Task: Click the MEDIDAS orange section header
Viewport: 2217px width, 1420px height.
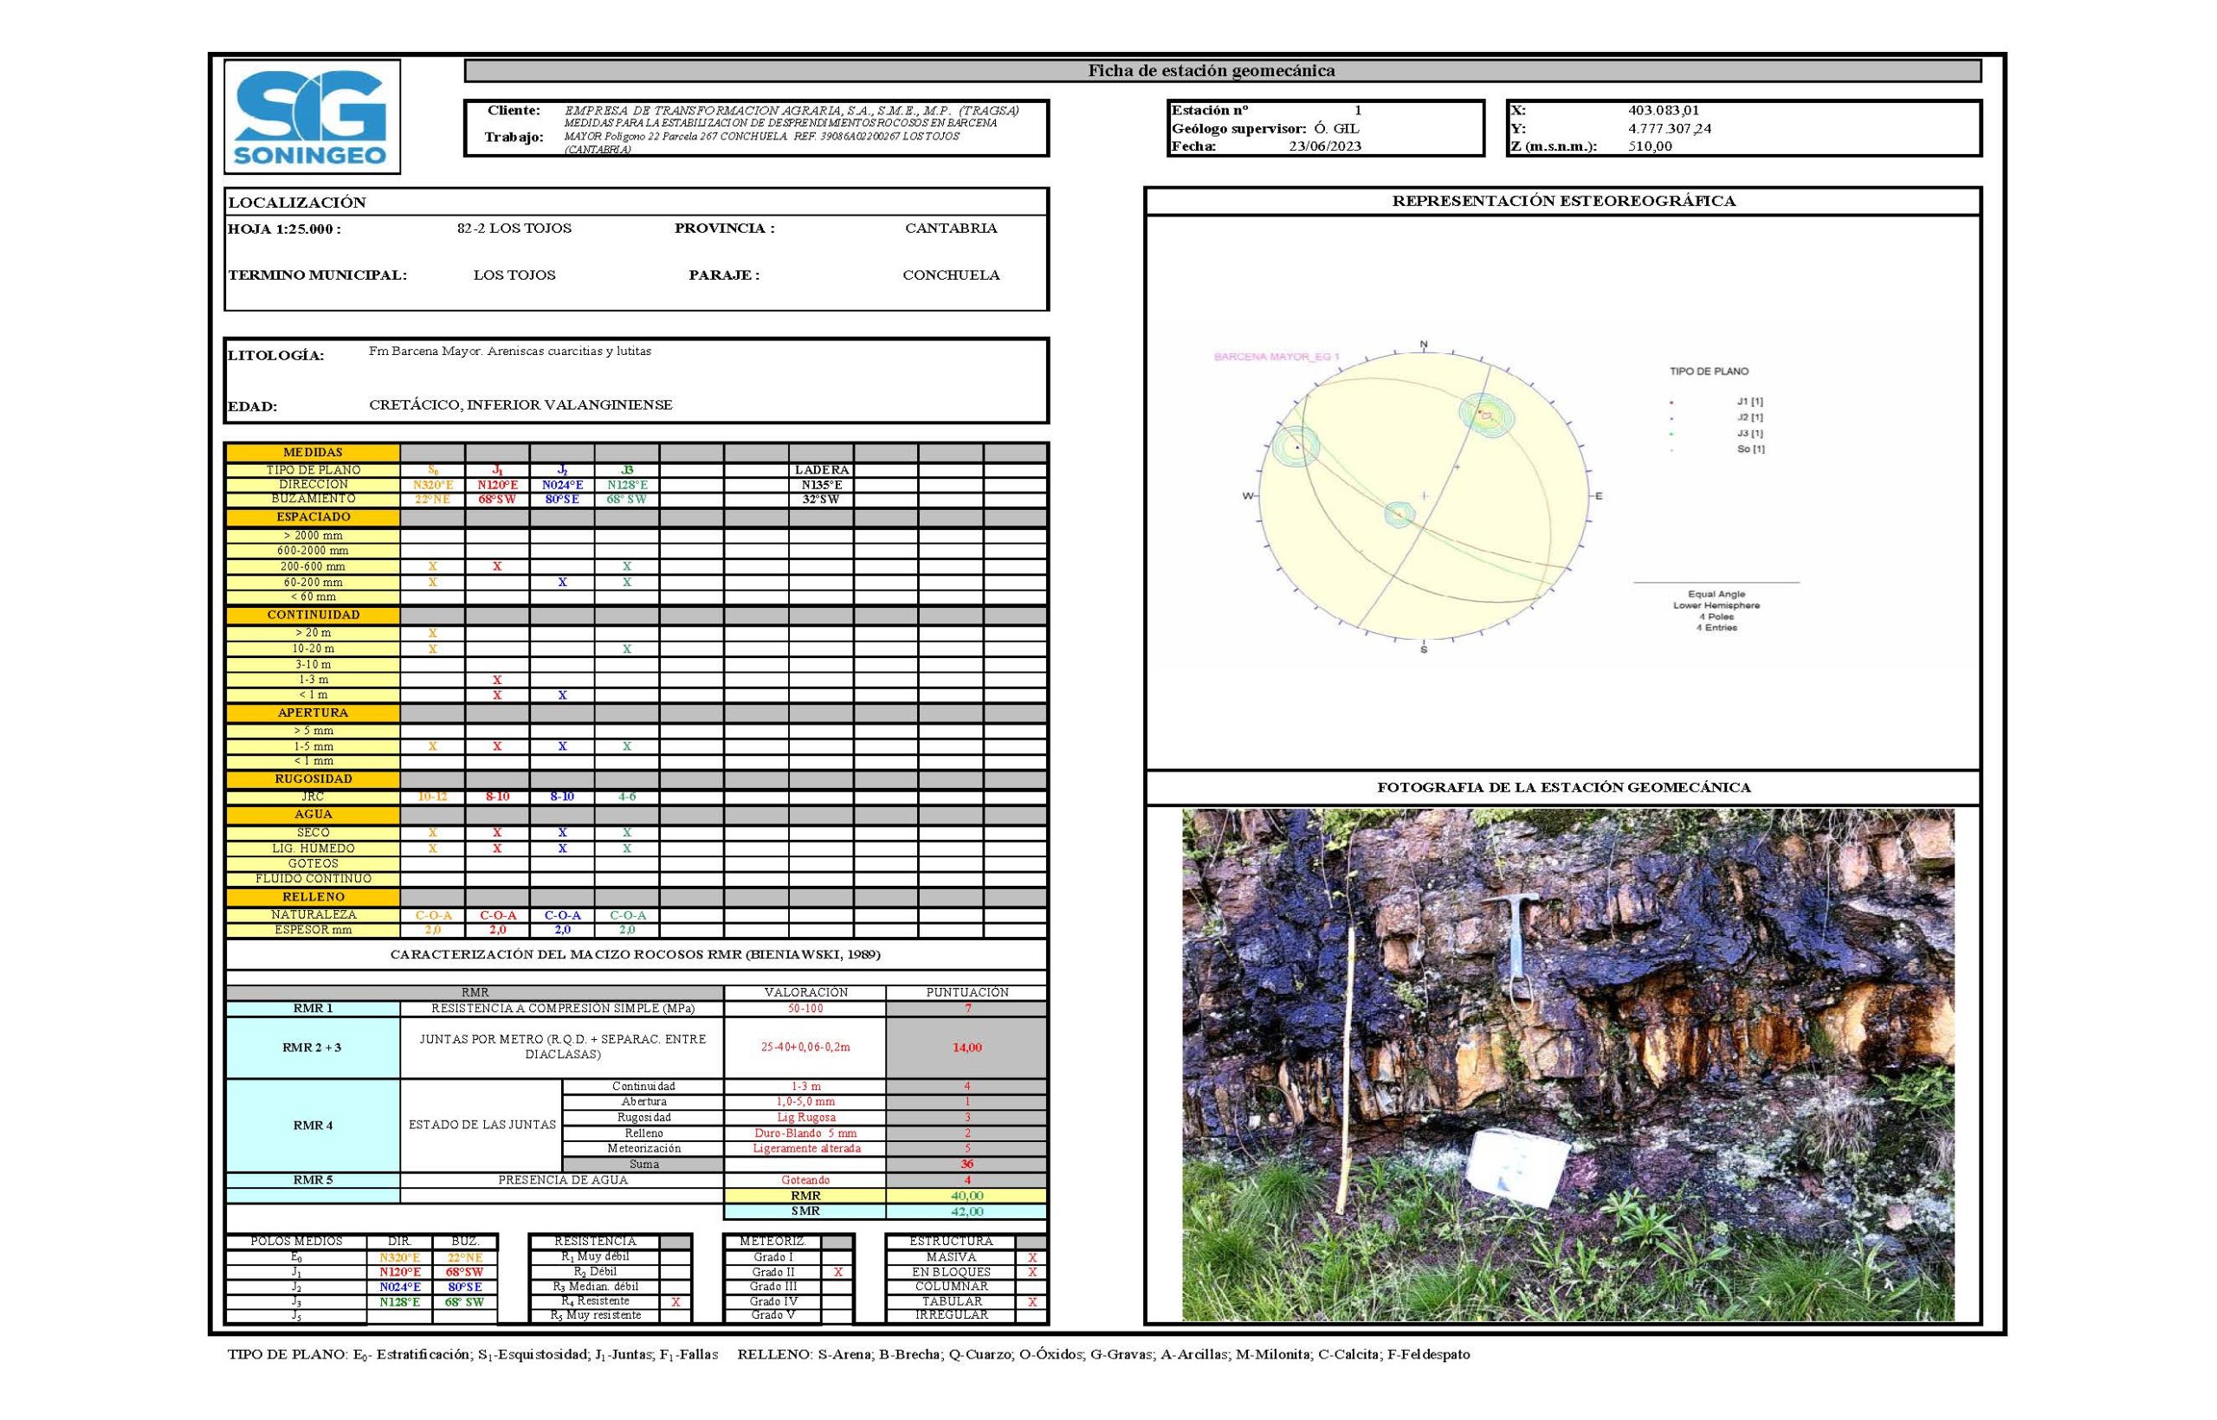Action: pyautogui.click(x=313, y=453)
